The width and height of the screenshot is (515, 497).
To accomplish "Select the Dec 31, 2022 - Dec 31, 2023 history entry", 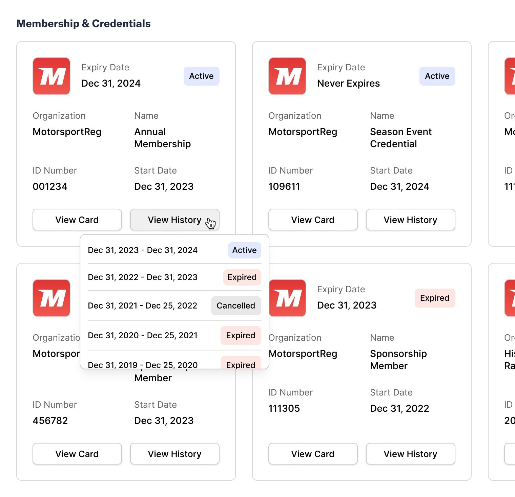I will coord(143,277).
